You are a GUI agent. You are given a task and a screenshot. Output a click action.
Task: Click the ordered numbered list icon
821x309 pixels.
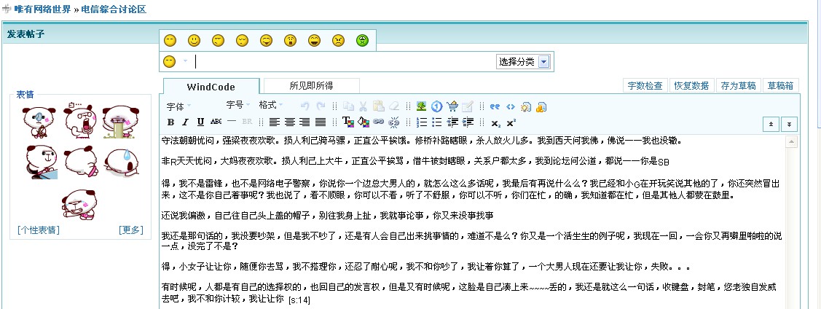click(x=422, y=122)
